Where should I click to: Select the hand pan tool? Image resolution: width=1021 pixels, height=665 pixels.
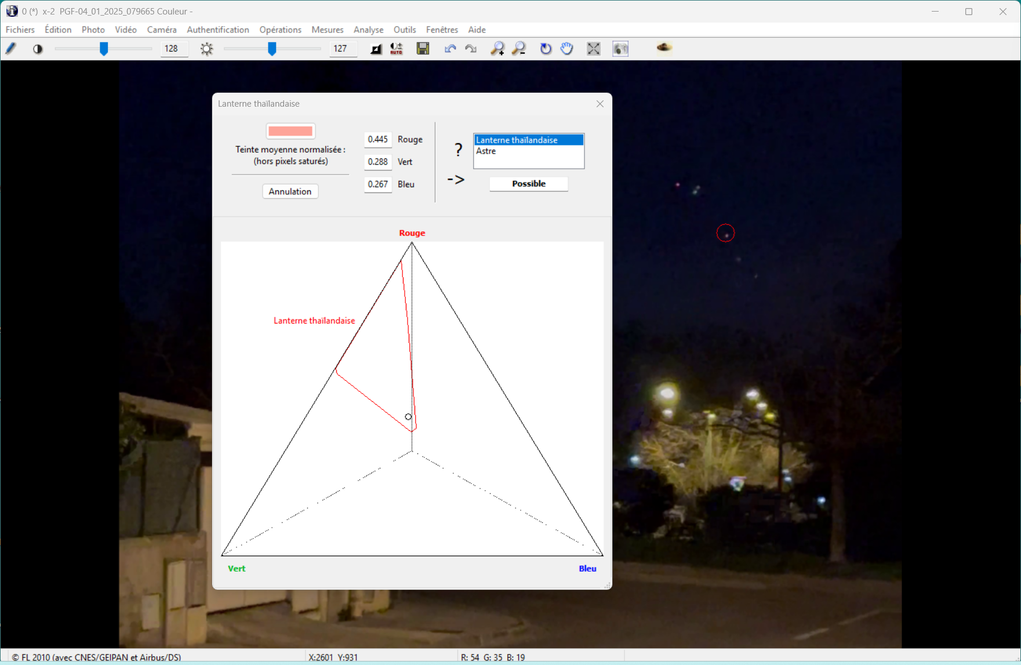pos(567,49)
